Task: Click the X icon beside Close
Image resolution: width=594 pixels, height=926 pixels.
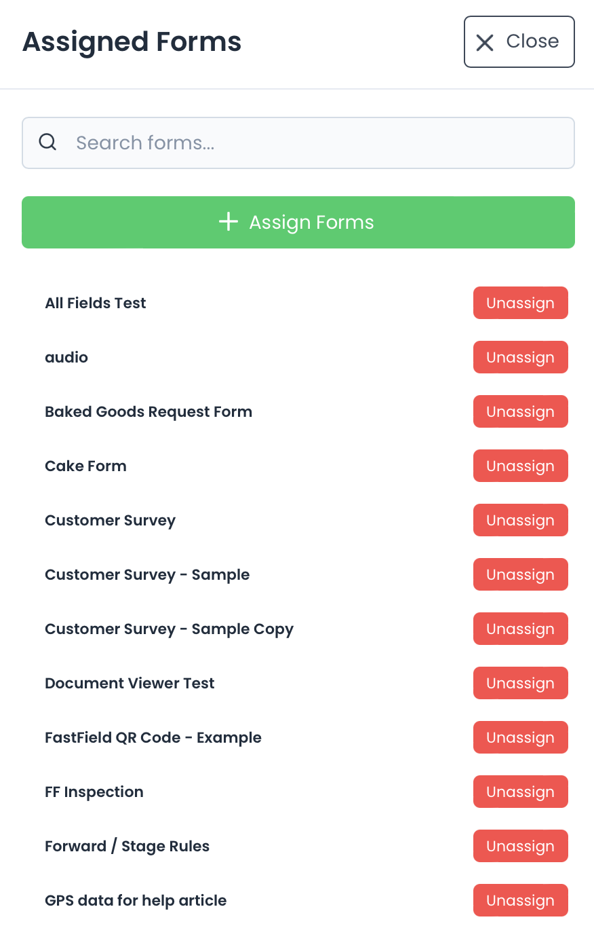Action: point(485,43)
